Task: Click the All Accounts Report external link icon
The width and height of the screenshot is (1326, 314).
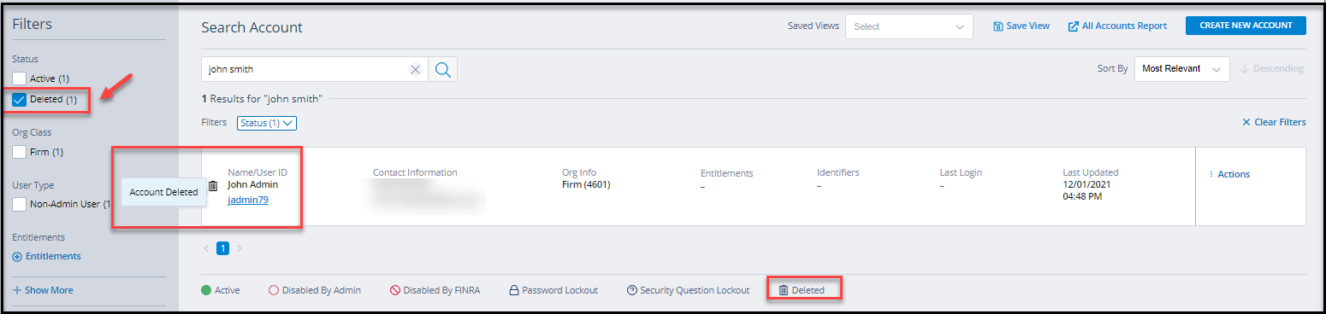Action: pyautogui.click(x=1073, y=26)
